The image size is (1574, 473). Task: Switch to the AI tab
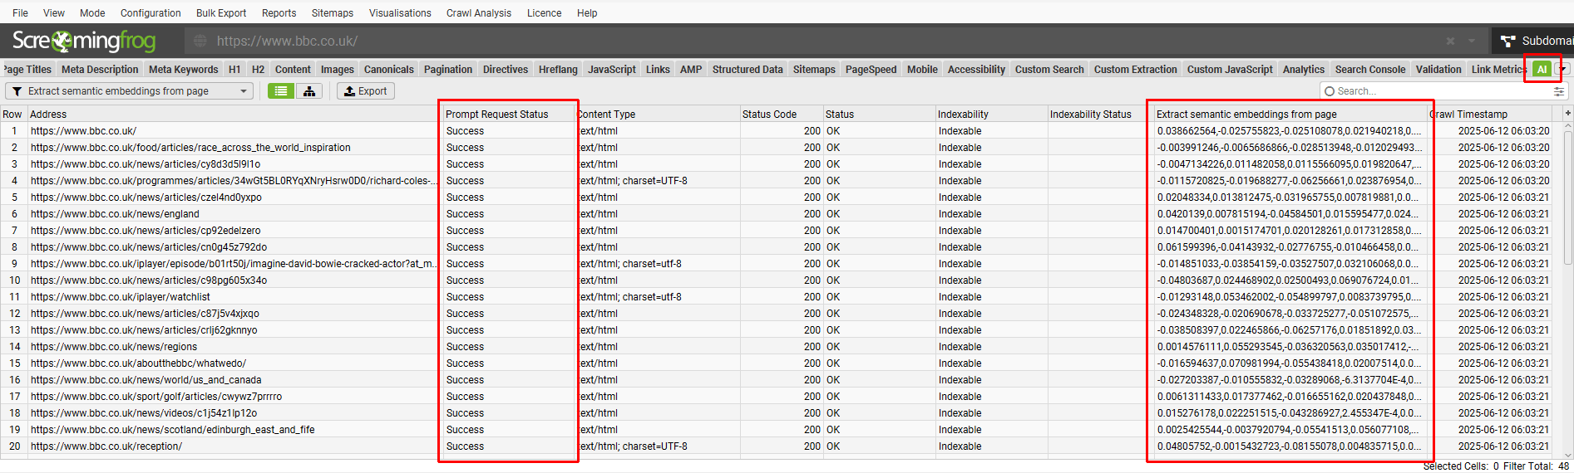1542,70
